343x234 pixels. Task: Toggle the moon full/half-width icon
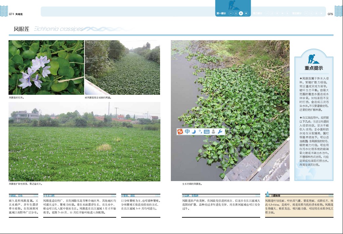point(193,131)
